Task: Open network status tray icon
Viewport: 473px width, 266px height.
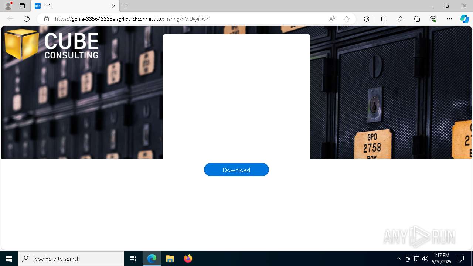Action: (x=416, y=259)
